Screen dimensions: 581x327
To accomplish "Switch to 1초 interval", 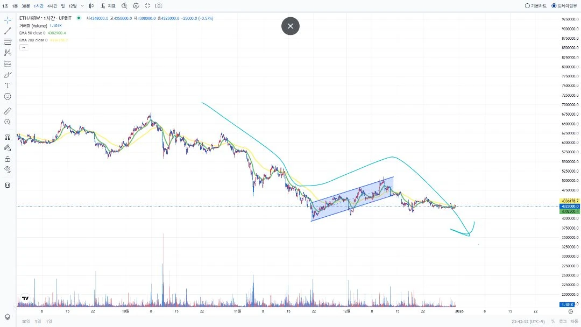I will click(x=5, y=6).
